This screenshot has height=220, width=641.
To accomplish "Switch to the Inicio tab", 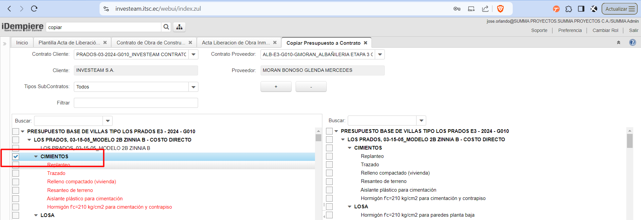I will click(22, 43).
